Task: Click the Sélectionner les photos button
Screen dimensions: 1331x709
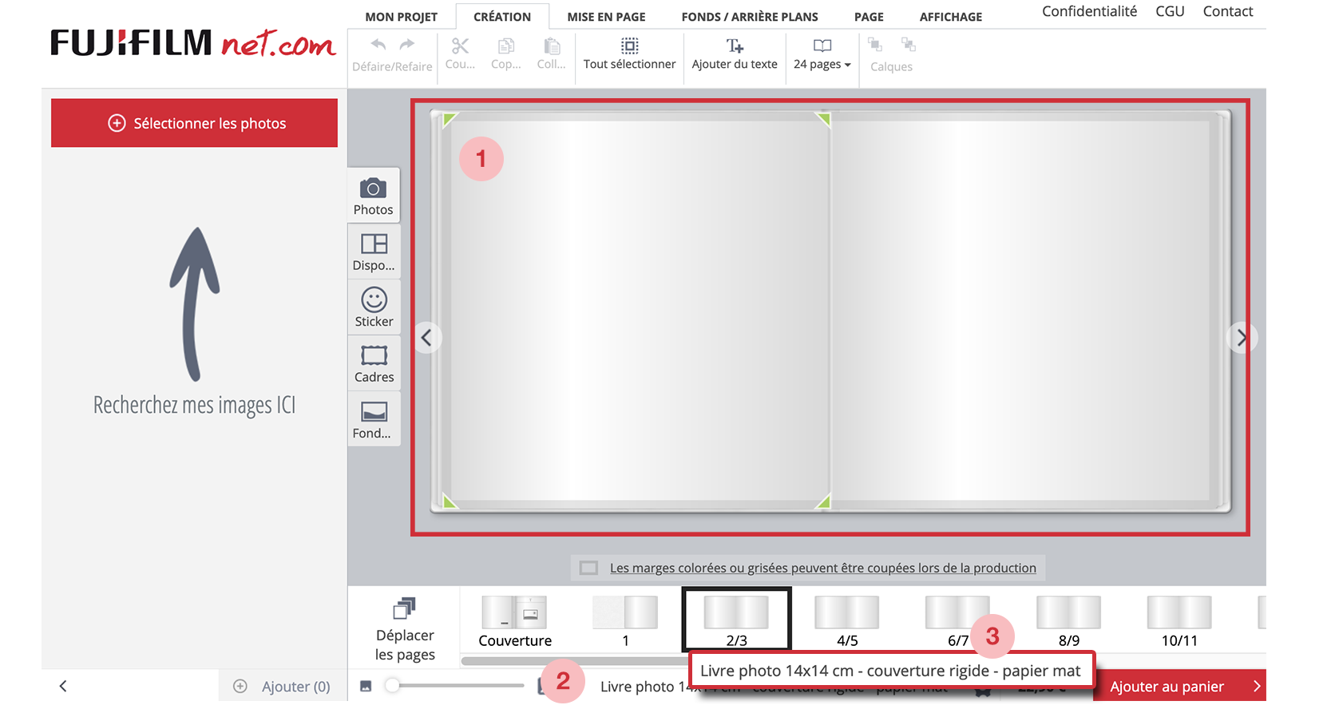Action: [194, 123]
